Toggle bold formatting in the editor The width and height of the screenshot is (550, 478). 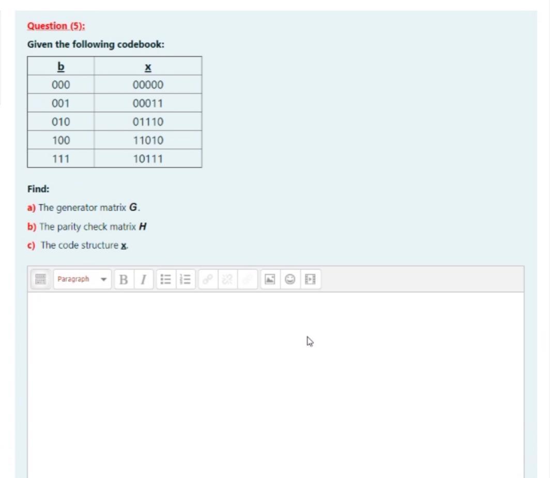click(x=123, y=279)
